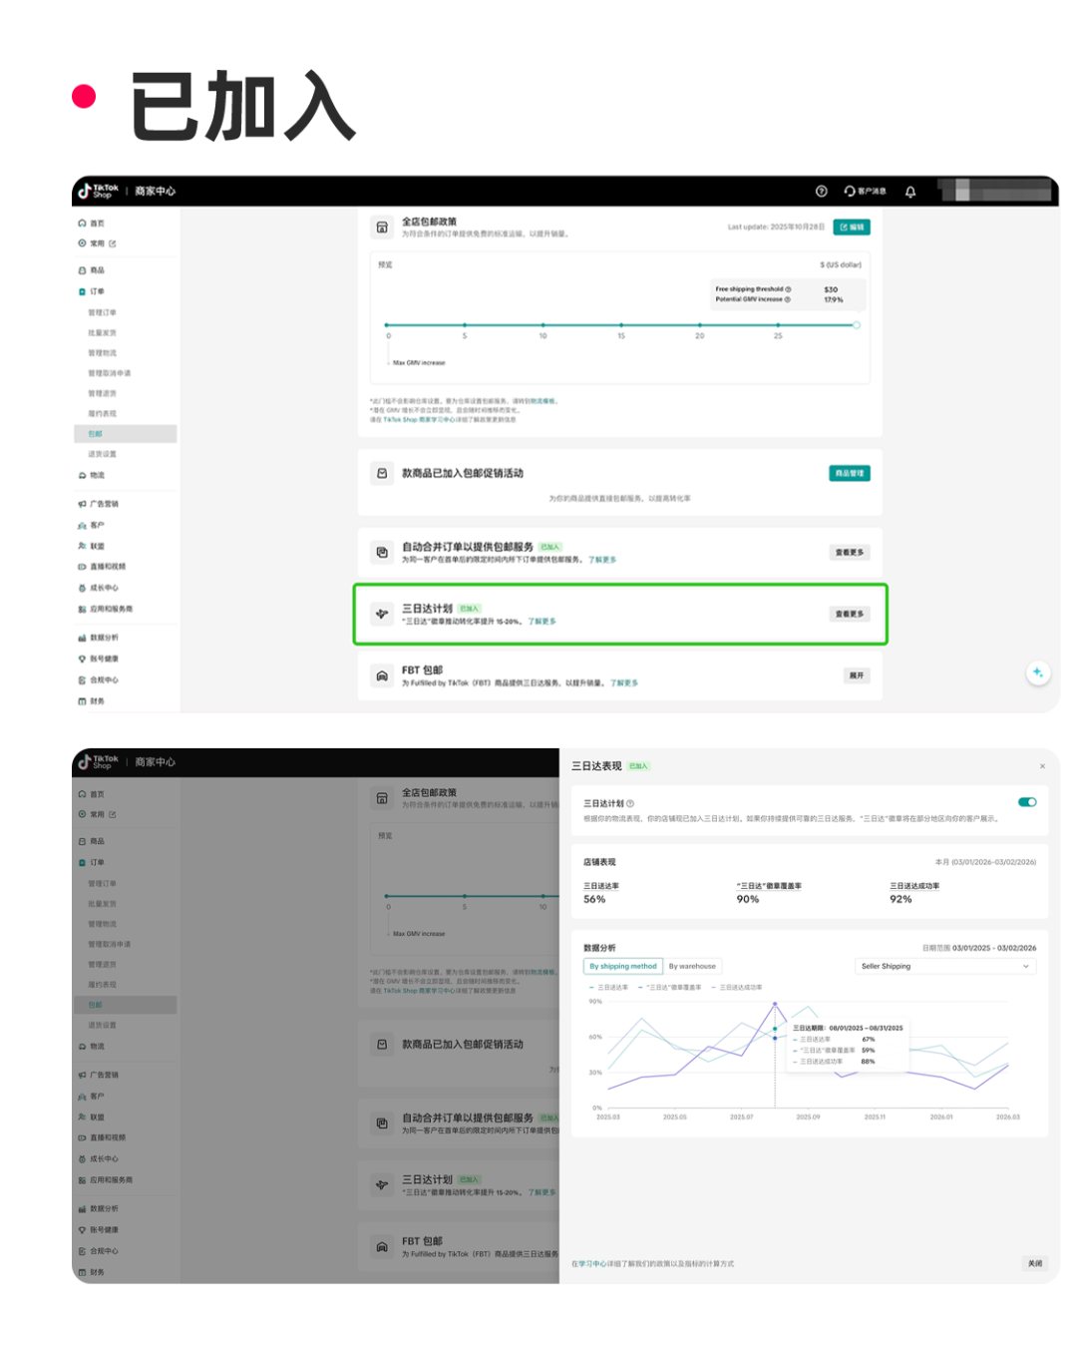Click 三日送达成功率 92% metric
1077x1347 pixels.
coord(914,892)
